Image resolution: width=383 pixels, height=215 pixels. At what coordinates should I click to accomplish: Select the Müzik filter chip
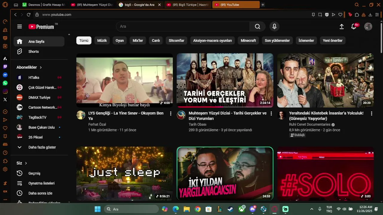click(x=102, y=41)
